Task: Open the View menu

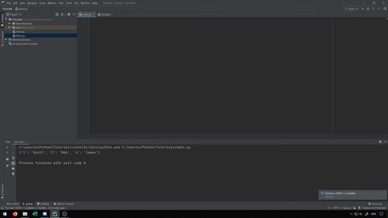Action: [22, 3]
